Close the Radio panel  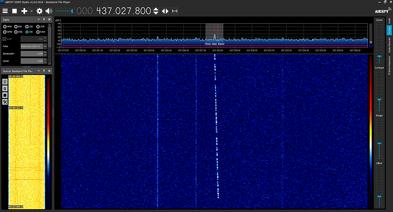(49, 19)
